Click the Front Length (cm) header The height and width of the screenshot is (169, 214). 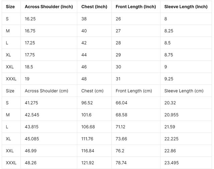134,91
